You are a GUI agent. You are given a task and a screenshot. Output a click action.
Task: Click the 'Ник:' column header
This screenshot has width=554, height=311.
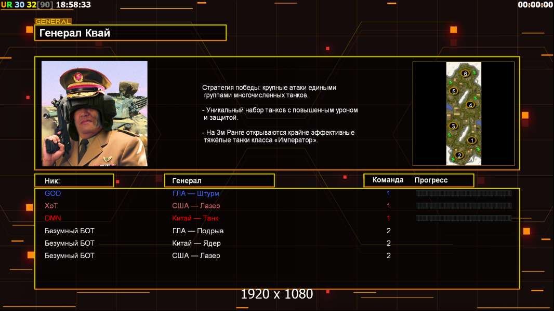(x=74, y=181)
